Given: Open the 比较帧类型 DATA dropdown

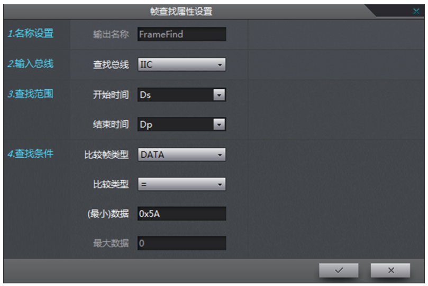Looking at the screenshot, I should click(182, 155).
